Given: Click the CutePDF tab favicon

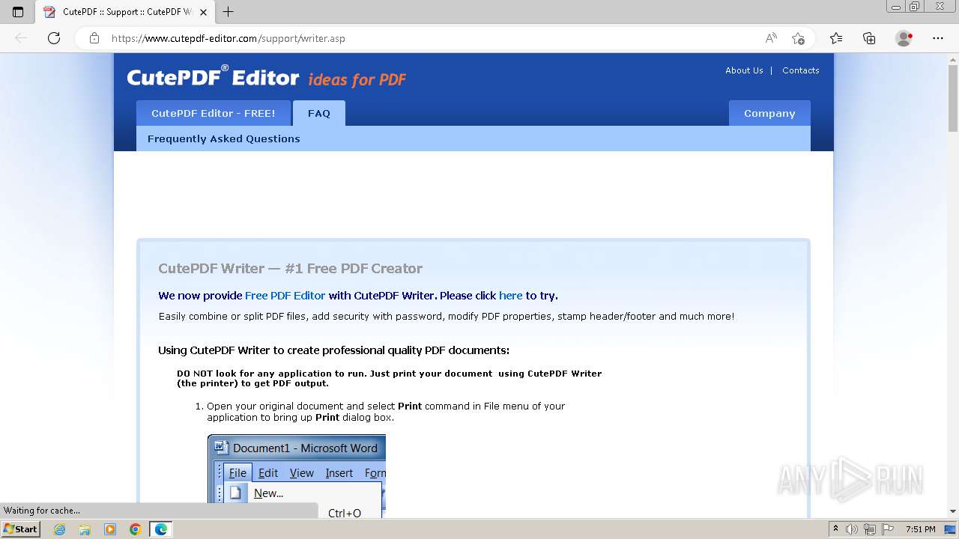Looking at the screenshot, I should (x=49, y=12).
